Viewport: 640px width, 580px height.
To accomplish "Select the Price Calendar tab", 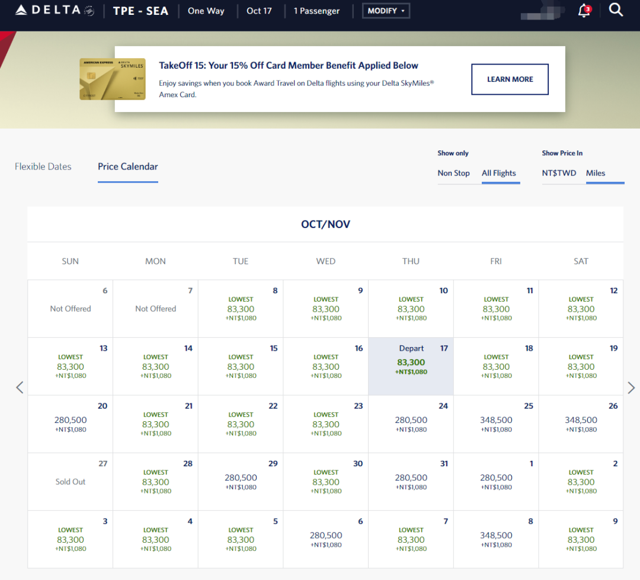I will tap(128, 166).
